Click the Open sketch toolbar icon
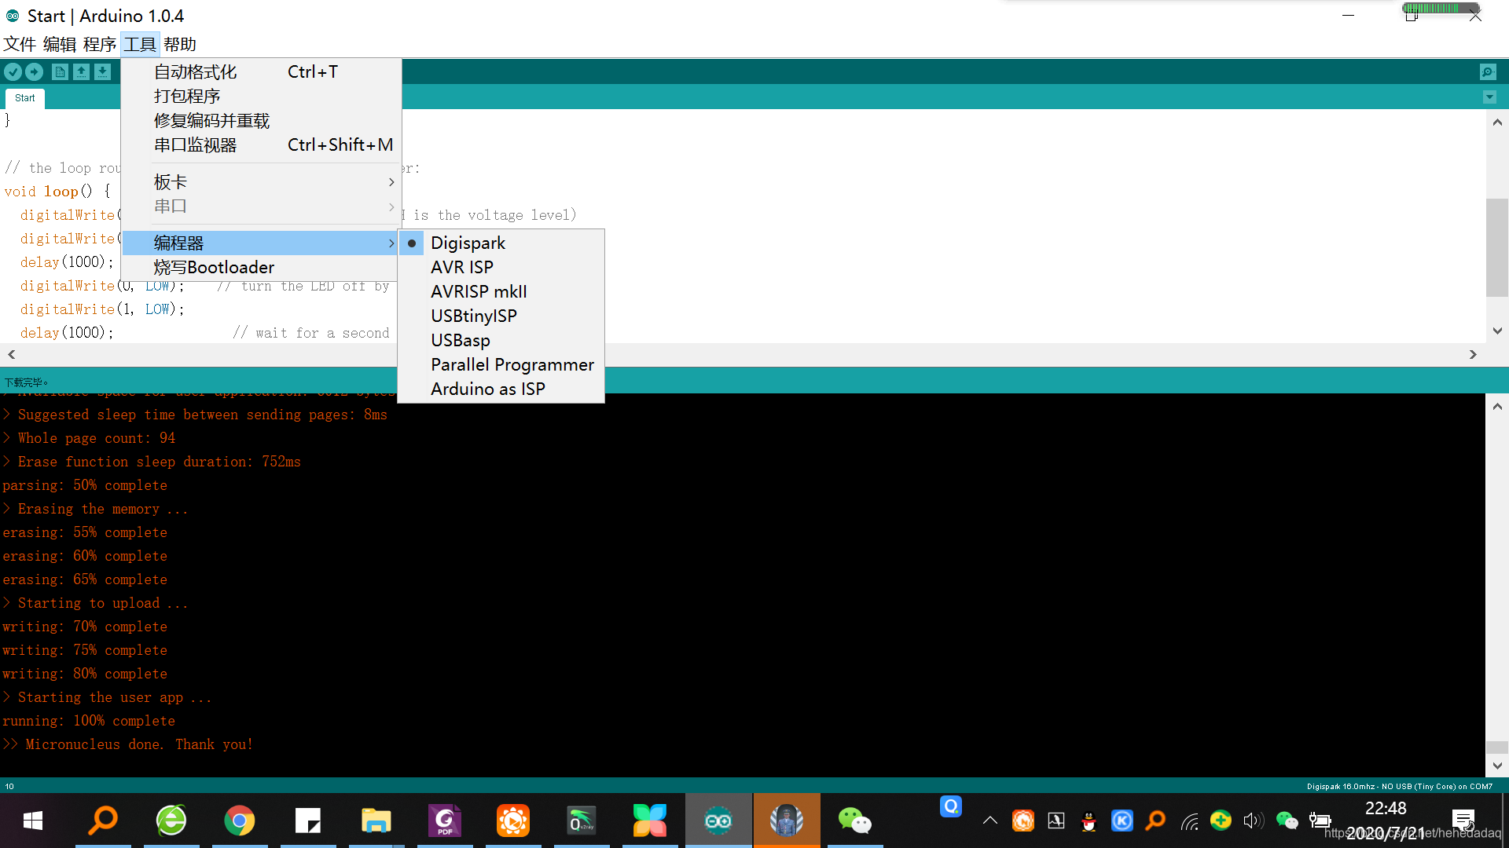 [81, 71]
